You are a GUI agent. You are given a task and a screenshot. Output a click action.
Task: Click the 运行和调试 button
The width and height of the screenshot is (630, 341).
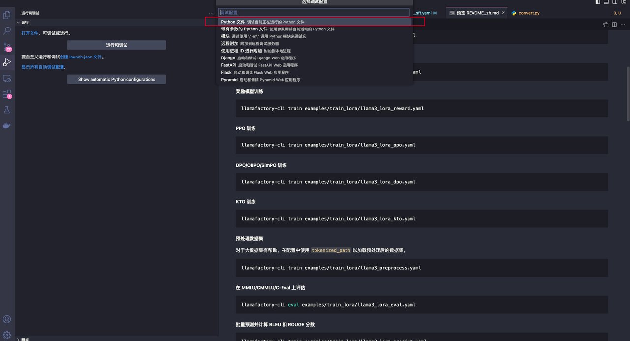tap(116, 45)
